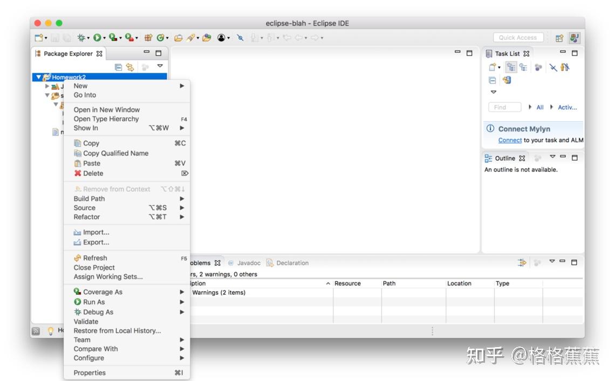This screenshot has height=381, width=615.
Task: Open the Build Path submenu
Action: click(x=127, y=199)
